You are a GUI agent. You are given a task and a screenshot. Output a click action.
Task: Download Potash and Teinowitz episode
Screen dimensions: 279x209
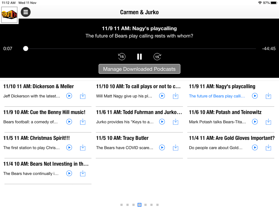click(x=268, y=122)
